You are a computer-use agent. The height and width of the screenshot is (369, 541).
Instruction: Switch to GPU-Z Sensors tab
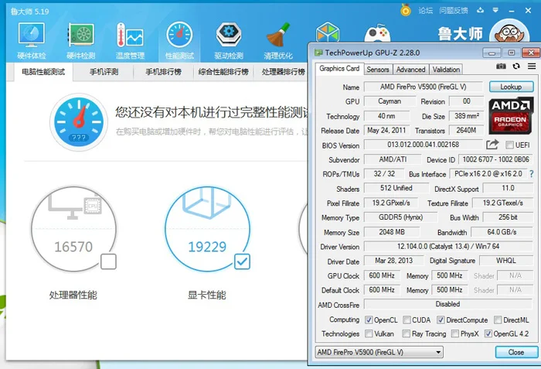[378, 70]
